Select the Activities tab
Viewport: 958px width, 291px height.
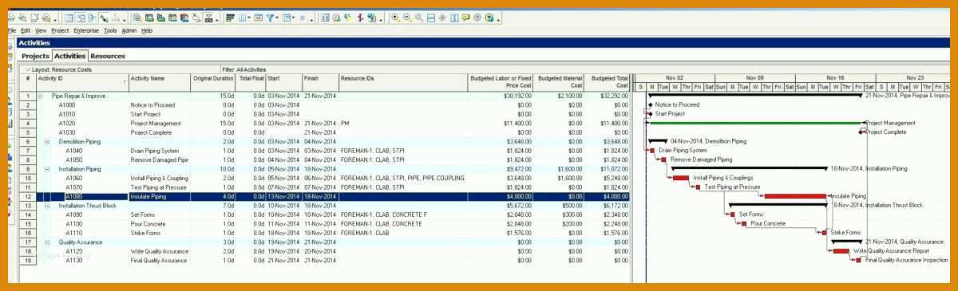(69, 56)
